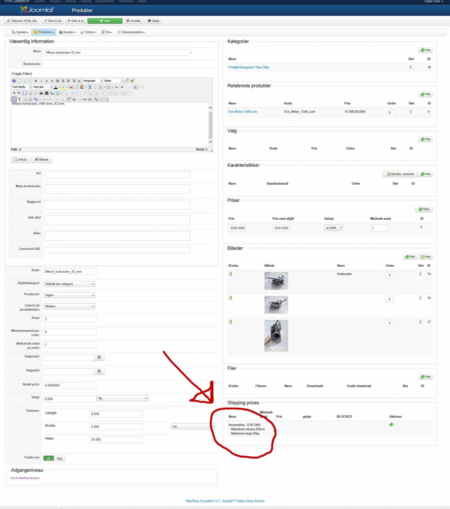The width and height of the screenshot is (450, 509).
Task: Center-align text in the editor
Action: [x=63, y=81]
